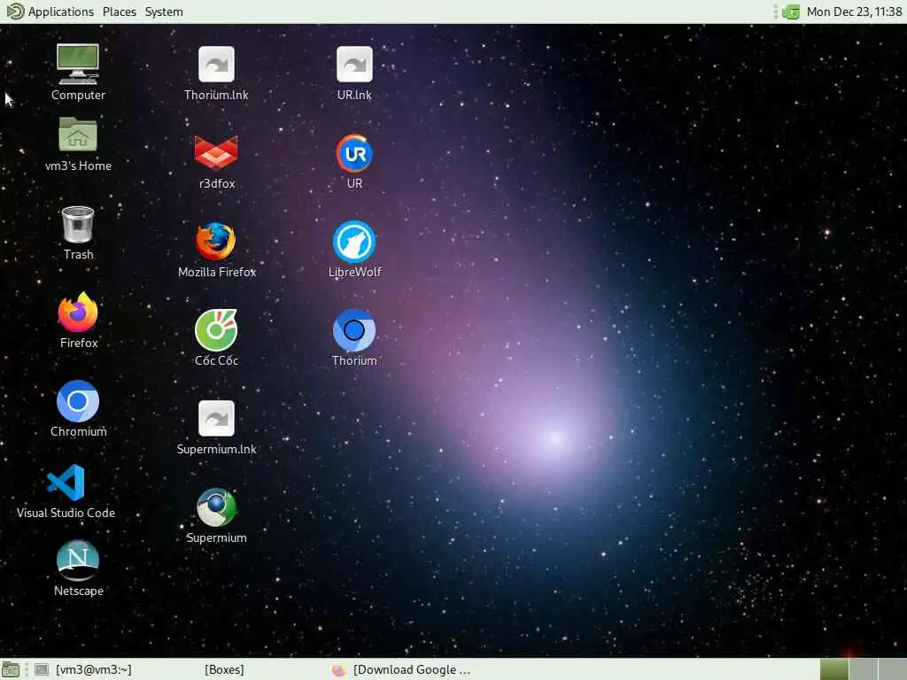This screenshot has height=680, width=907.
Task: Click the green tray icon beside the clock
Action: pos(791,12)
